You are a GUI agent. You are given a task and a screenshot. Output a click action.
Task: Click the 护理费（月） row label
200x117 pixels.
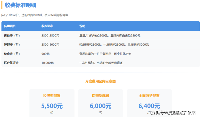click(12, 45)
